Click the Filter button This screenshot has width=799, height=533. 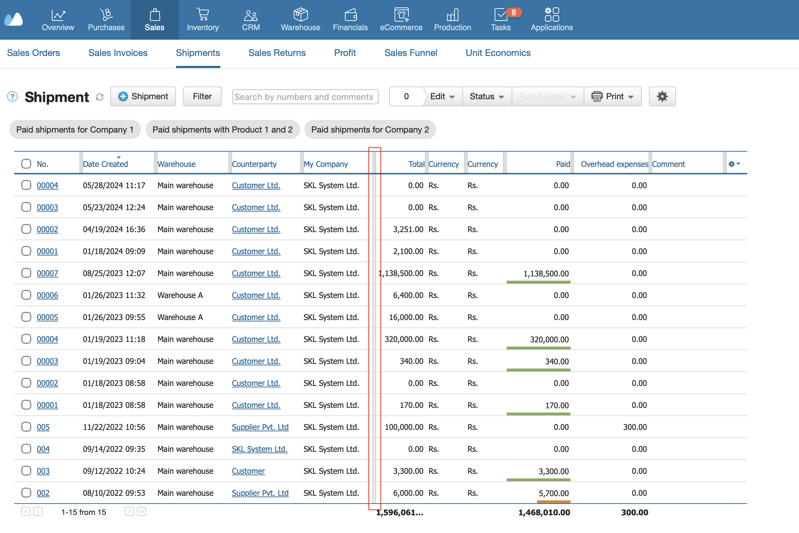pos(202,96)
